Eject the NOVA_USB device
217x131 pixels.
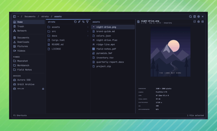pos(43,89)
